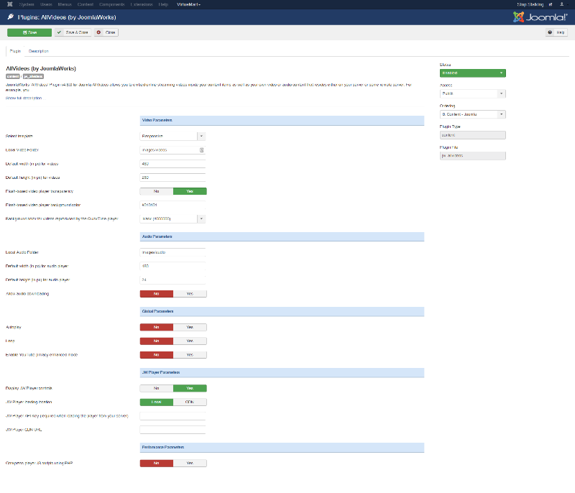Switch to the Plugin tab
This screenshot has width=575, height=493.
[15, 51]
